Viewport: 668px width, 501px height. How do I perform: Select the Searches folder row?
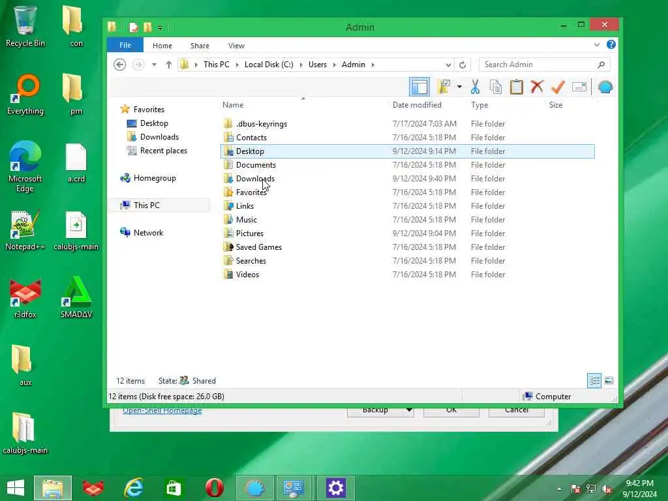coord(407,261)
